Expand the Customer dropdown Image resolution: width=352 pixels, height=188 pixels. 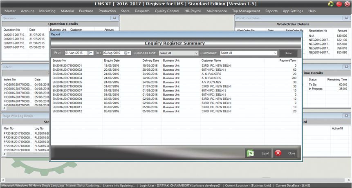coord(275,53)
